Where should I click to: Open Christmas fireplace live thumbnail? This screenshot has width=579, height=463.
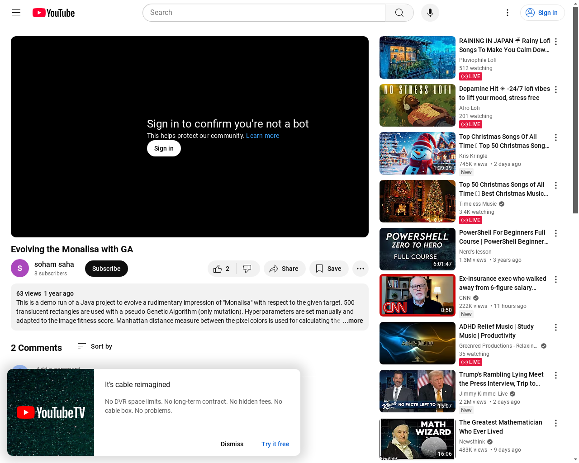click(x=418, y=201)
